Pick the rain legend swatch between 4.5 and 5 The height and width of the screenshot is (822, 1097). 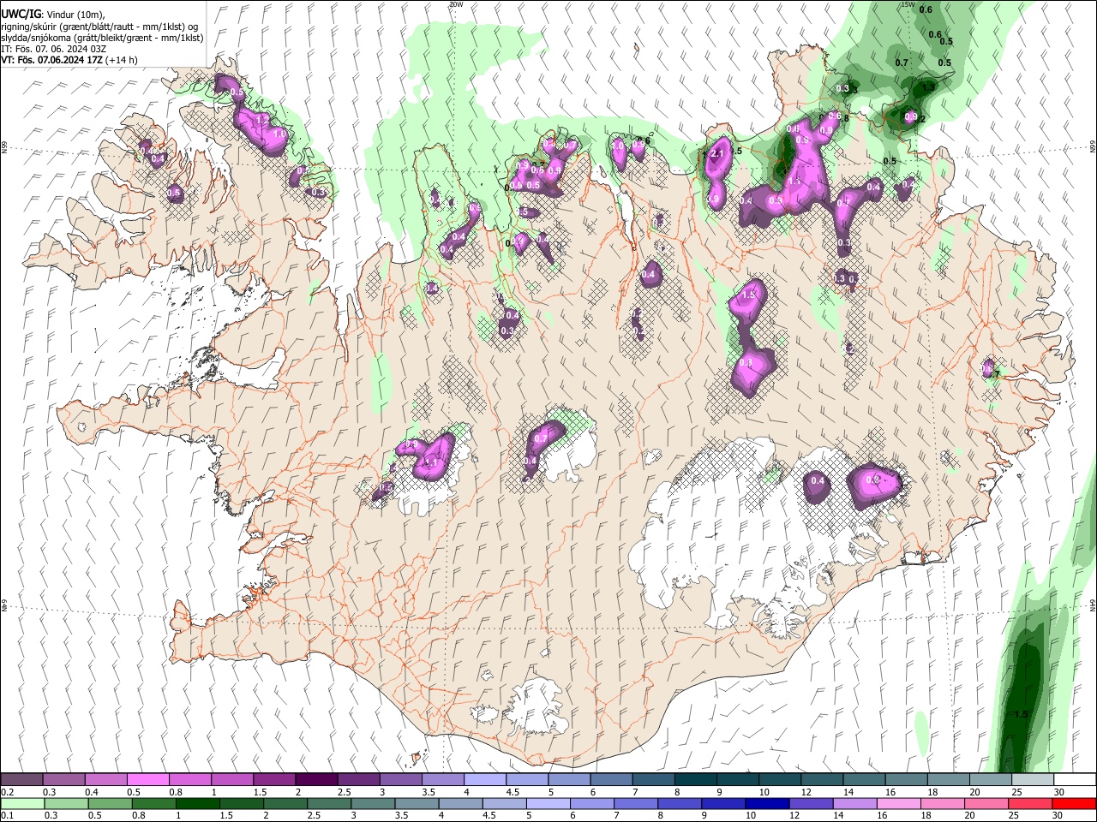[x=504, y=803]
